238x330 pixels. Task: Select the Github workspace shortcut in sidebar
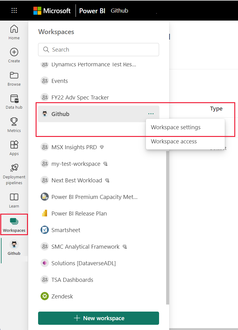(x=14, y=248)
